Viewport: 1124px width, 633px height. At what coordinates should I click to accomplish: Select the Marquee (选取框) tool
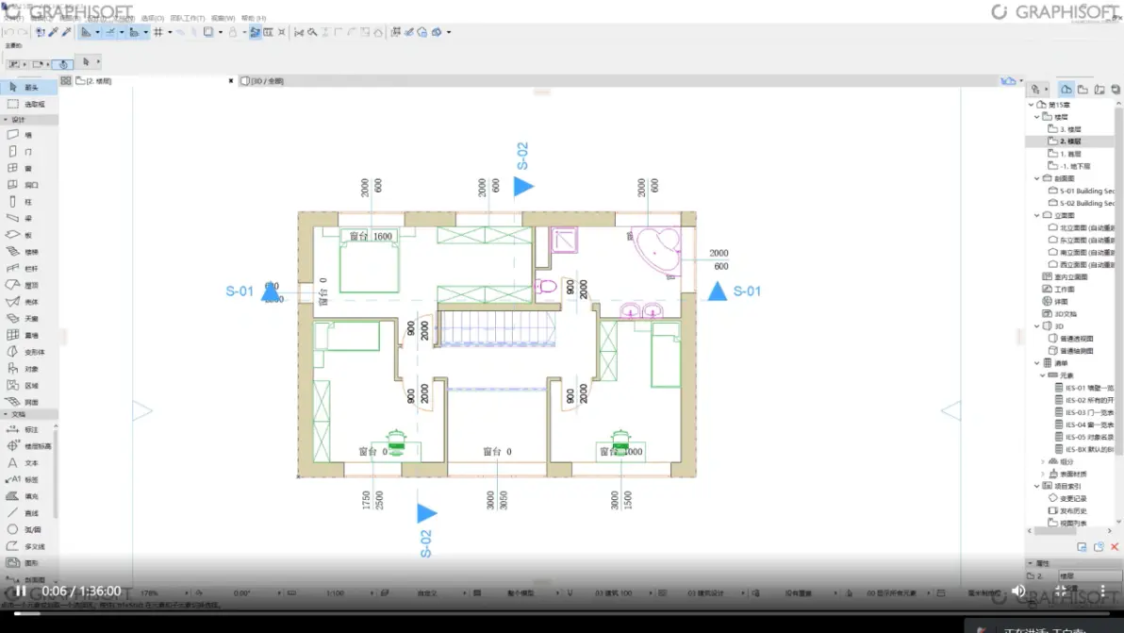[x=28, y=104]
